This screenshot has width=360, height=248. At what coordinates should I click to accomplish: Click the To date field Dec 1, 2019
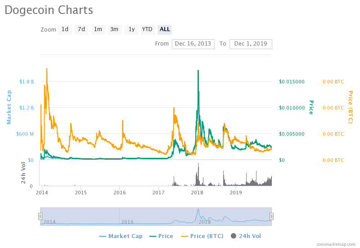click(x=251, y=44)
